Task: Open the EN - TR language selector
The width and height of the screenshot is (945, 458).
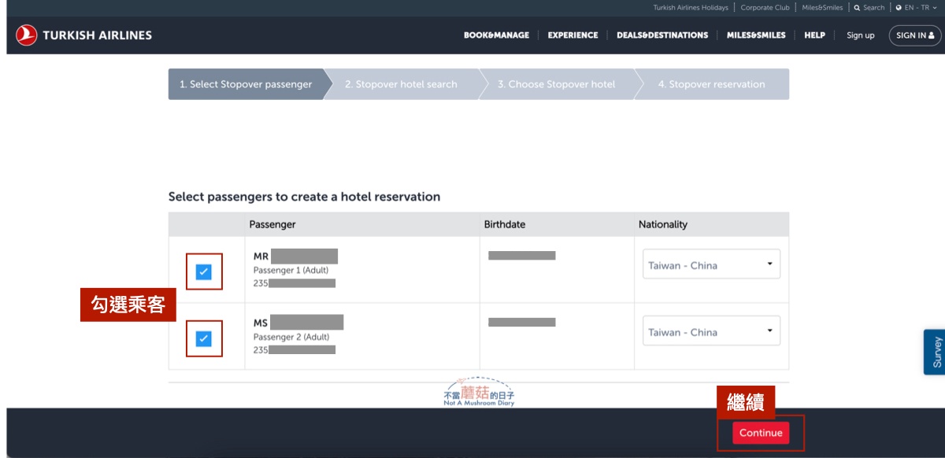Action: [917, 8]
